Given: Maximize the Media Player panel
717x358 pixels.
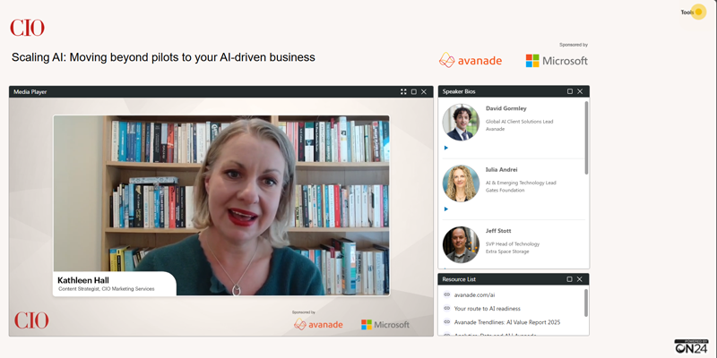Looking at the screenshot, I should click(x=414, y=91).
